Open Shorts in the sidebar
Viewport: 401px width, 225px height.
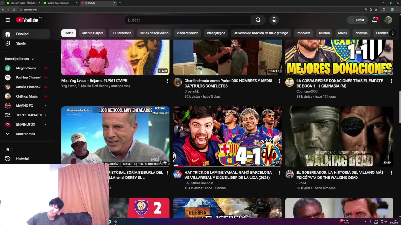[x=26, y=43]
